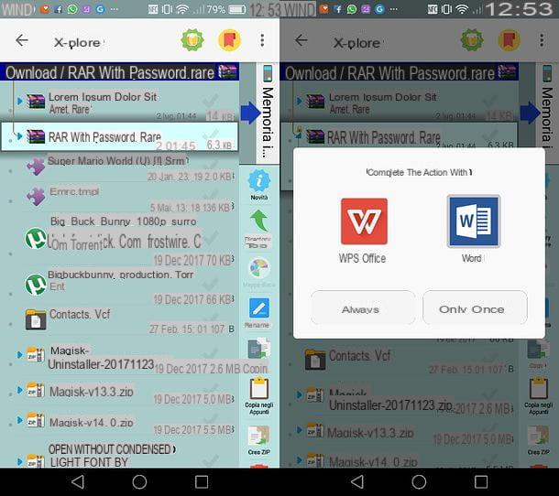559x496 pixels.
Task: Tap Android back button in left navigation bar
Action: [x=78, y=482]
